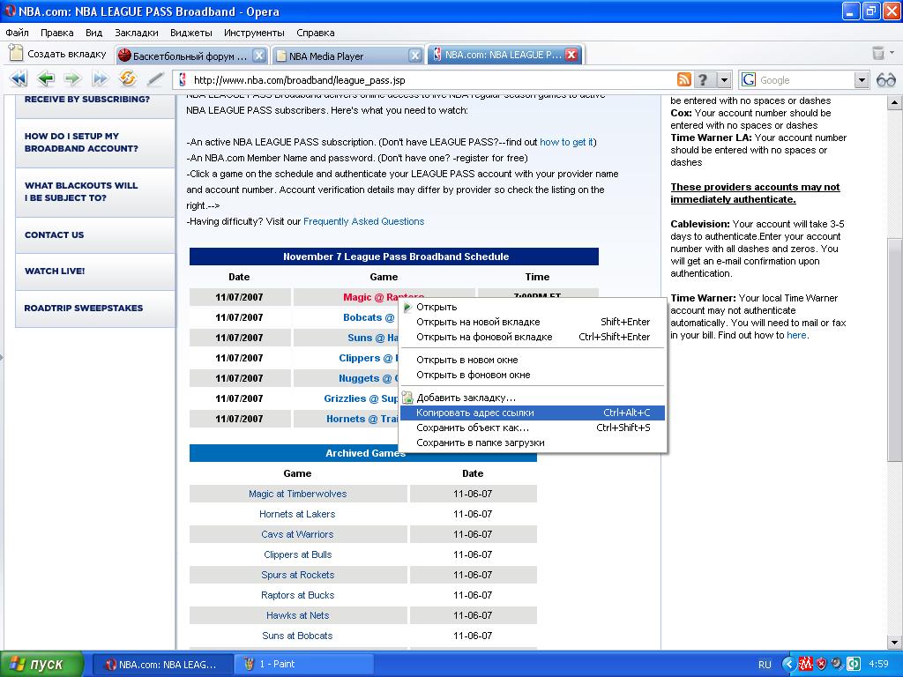Click the Google logo in the search field
The height and width of the screenshot is (677, 903).
pos(749,80)
